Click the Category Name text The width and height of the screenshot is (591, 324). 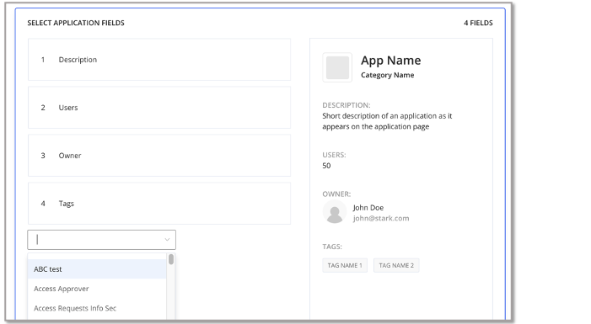pyautogui.click(x=388, y=75)
